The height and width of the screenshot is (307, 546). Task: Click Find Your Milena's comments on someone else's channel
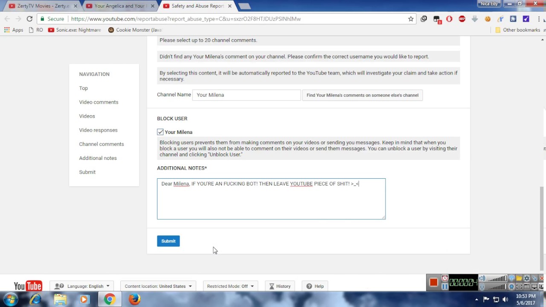tap(362, 95)
